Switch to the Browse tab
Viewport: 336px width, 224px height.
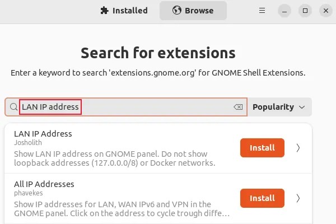[x=193, y=11]
